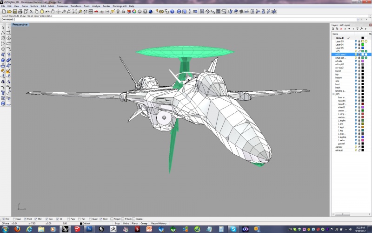Select the Pan hand tool
Screen dimensions: 372x233
(53, 11)
